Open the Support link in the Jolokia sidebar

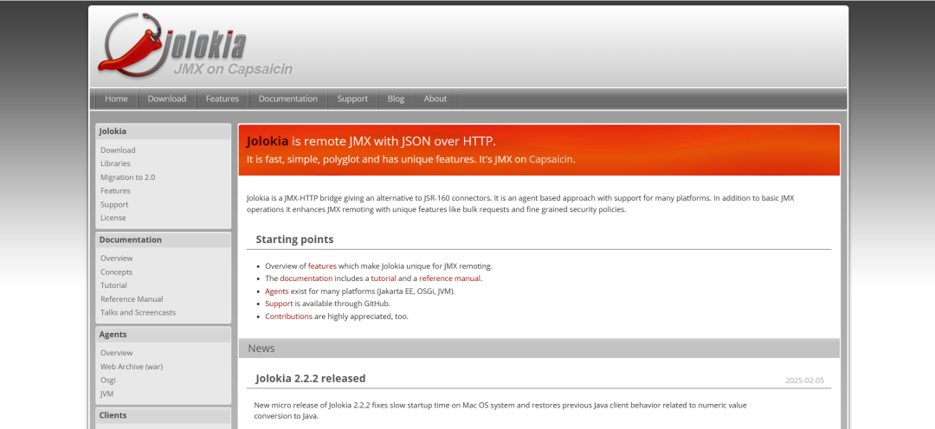pyautogui.click(x=114, y=204)
